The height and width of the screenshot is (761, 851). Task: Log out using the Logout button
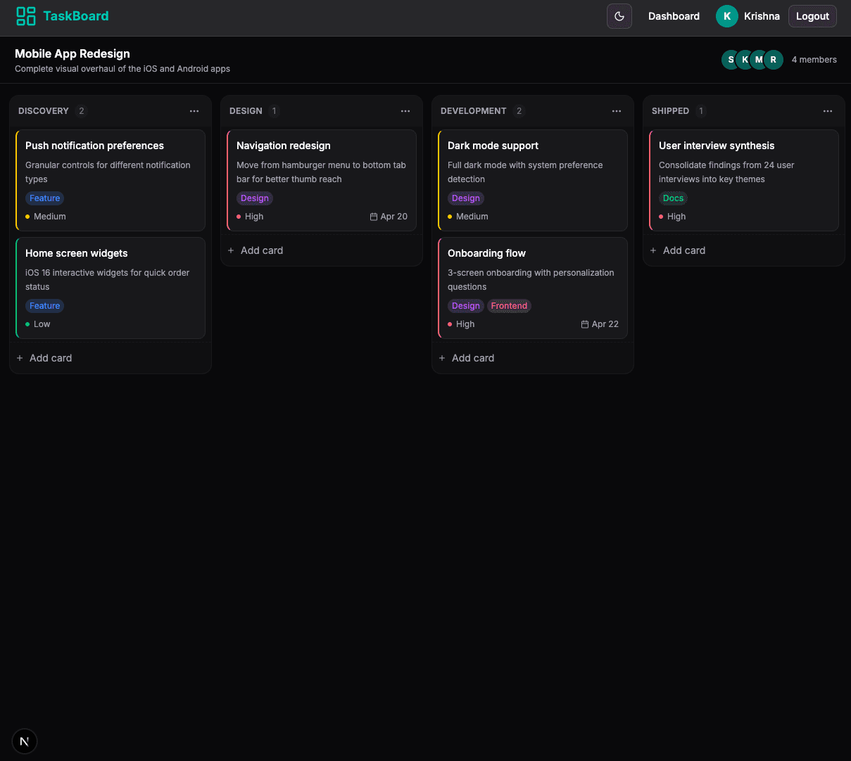click(x=812, y=16)
